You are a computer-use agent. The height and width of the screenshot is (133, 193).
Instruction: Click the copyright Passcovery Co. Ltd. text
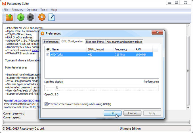pyautogui.click(x=24, y=128)
